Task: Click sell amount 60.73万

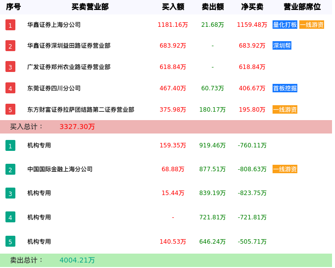Action: 213,88
